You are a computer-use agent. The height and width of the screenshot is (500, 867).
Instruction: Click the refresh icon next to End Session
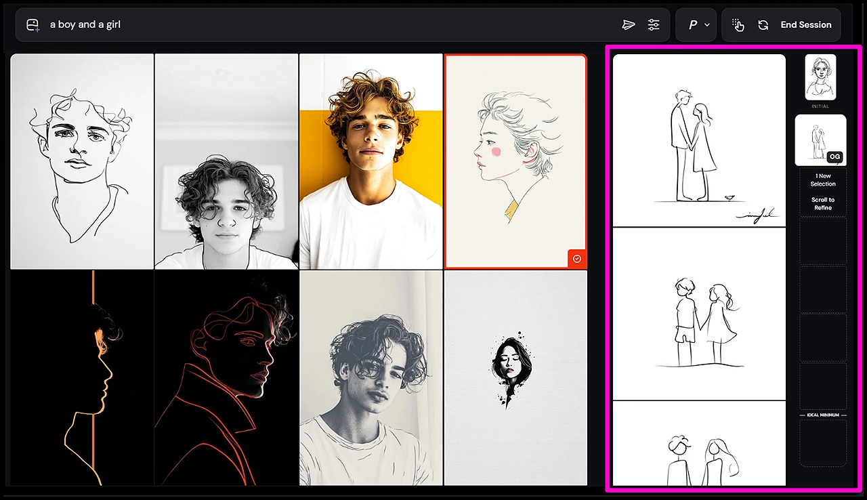coord(763,25)
